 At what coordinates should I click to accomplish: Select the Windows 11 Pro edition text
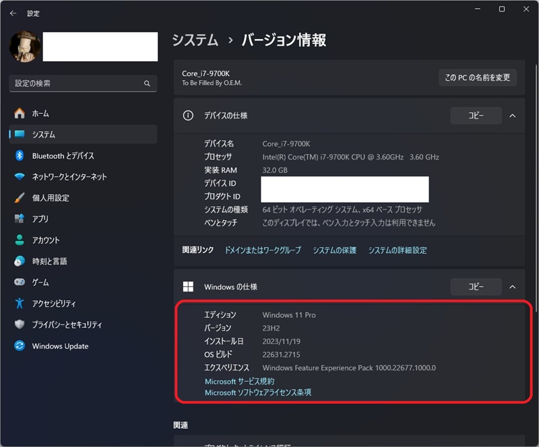tap(289, 315)
